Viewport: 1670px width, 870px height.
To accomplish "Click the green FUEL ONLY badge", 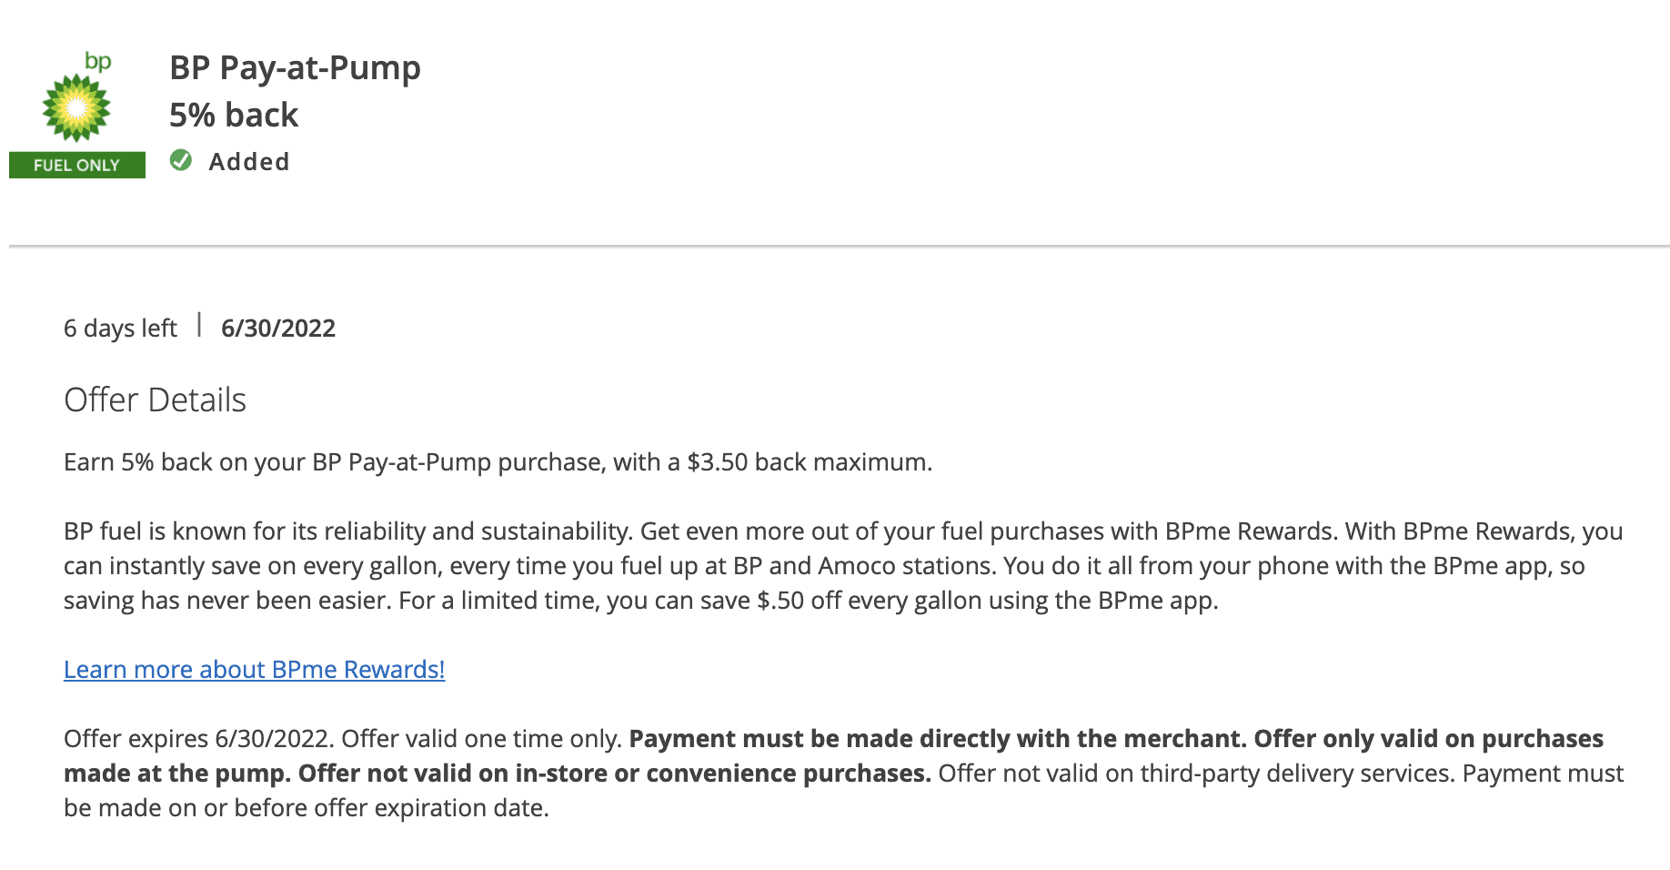I will click(77, 165).
